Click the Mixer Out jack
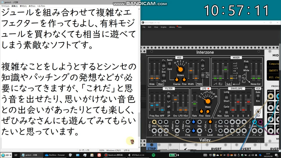The image size is (281, 158). coord(177,131)
